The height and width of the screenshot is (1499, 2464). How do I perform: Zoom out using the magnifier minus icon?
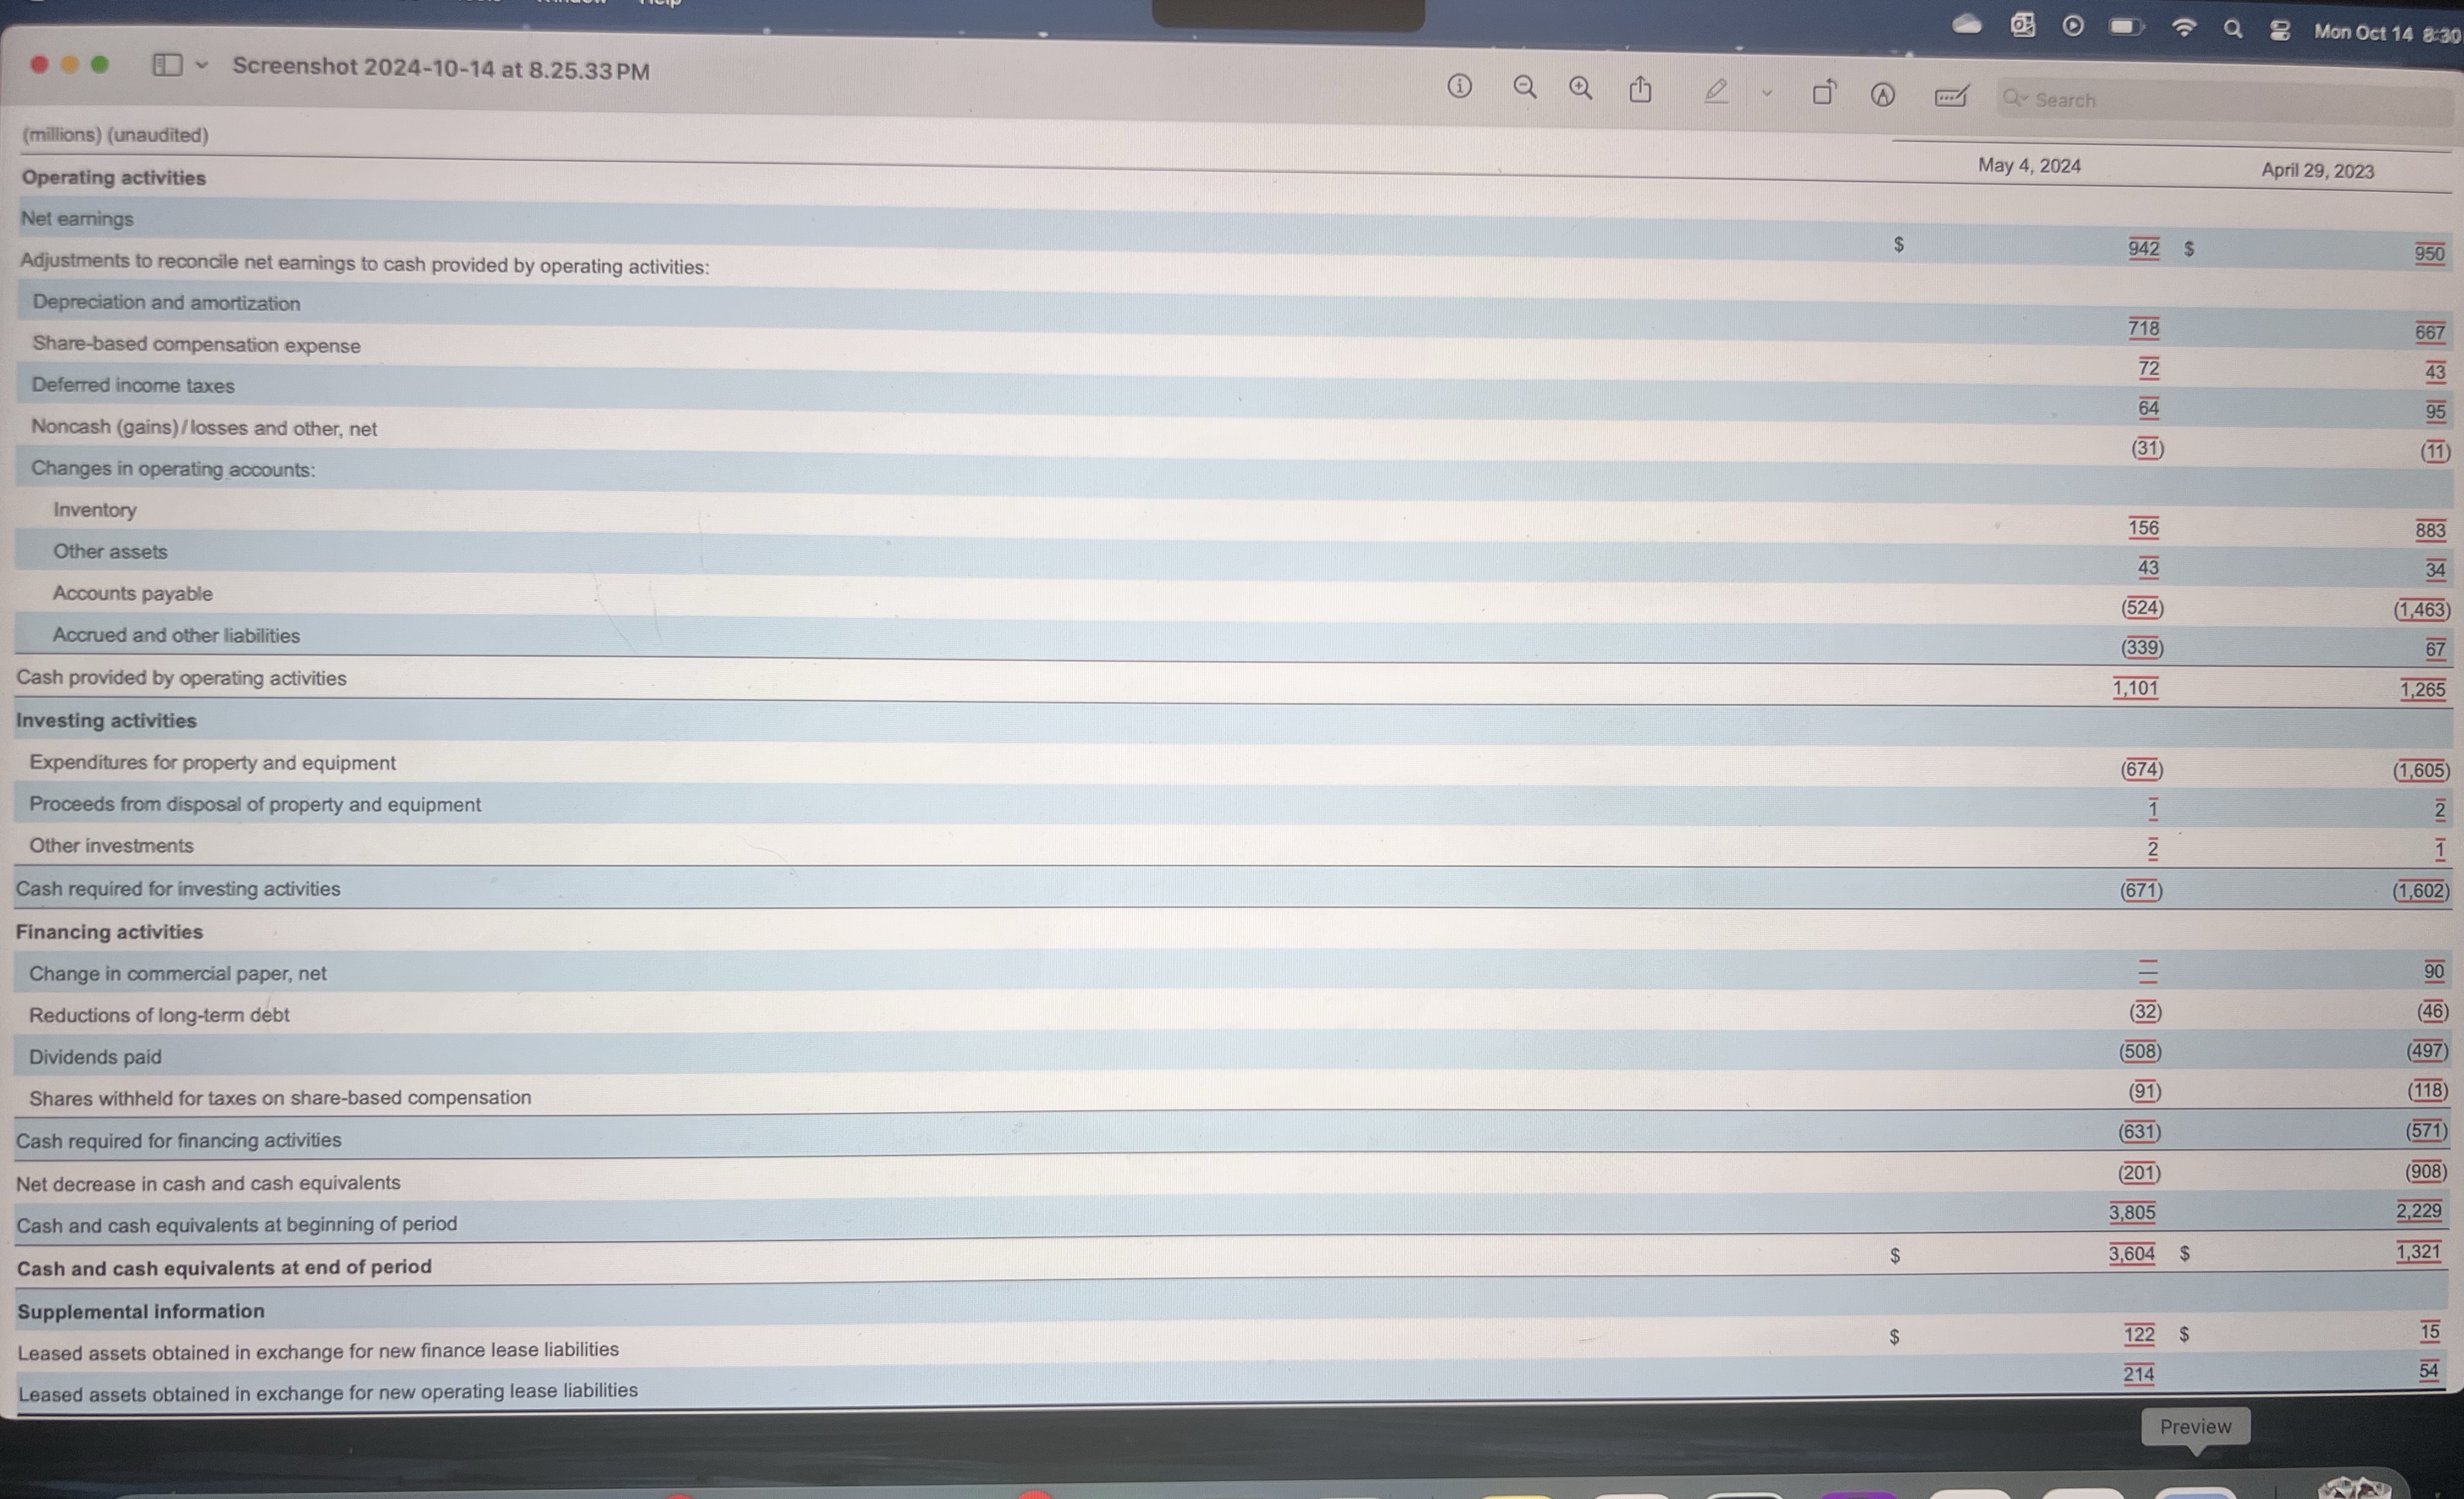(1524, 88)
